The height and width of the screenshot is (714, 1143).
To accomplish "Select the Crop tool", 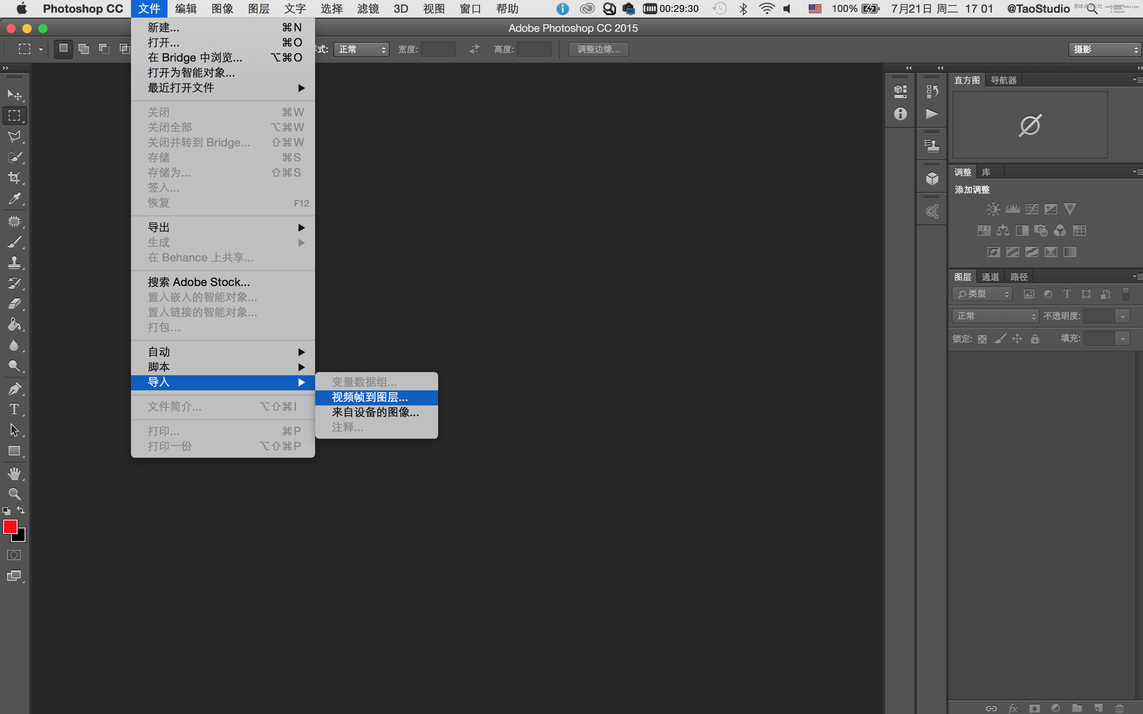I will pos(14,178).
